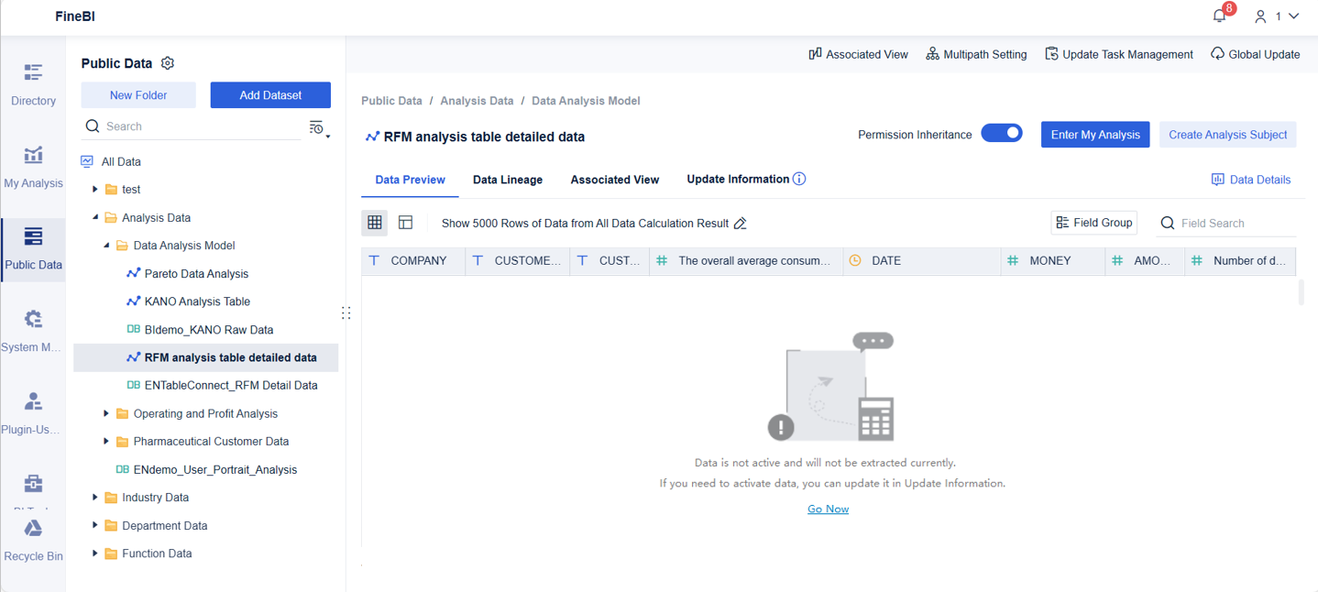The height and width of the screenshot is (592, 1318).
Task: Toggle Permission Inheritance off
Action: click(1002, 133)
